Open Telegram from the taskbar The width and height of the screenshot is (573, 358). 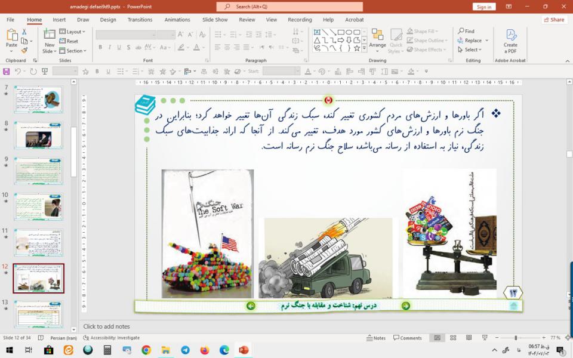click(x=185, y=350)
